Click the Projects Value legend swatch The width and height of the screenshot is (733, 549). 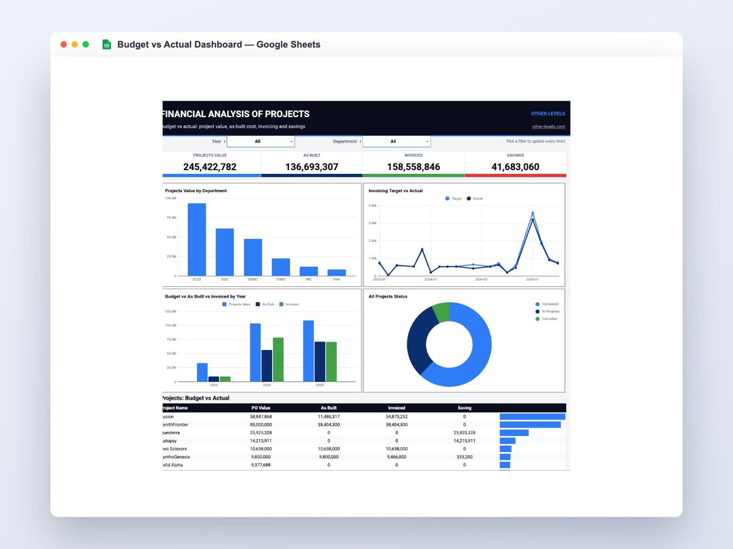(x=225, y=304)
